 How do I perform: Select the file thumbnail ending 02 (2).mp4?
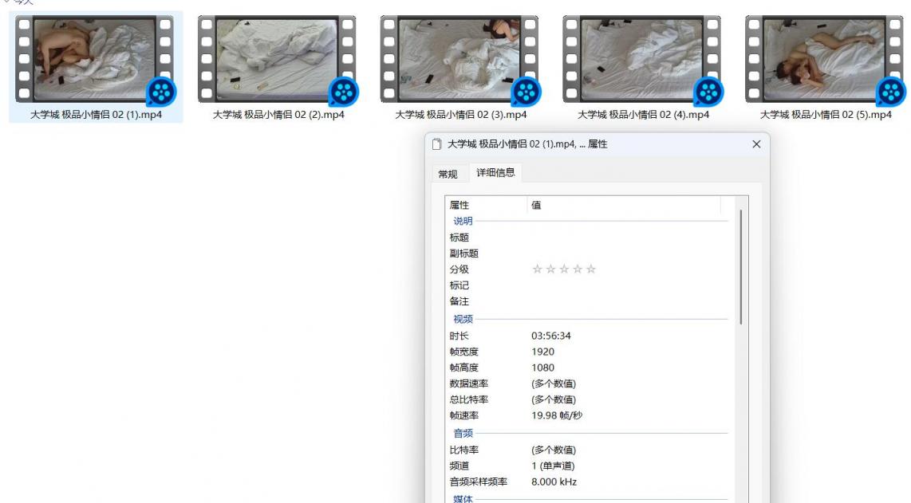click(x=277, y=59)
